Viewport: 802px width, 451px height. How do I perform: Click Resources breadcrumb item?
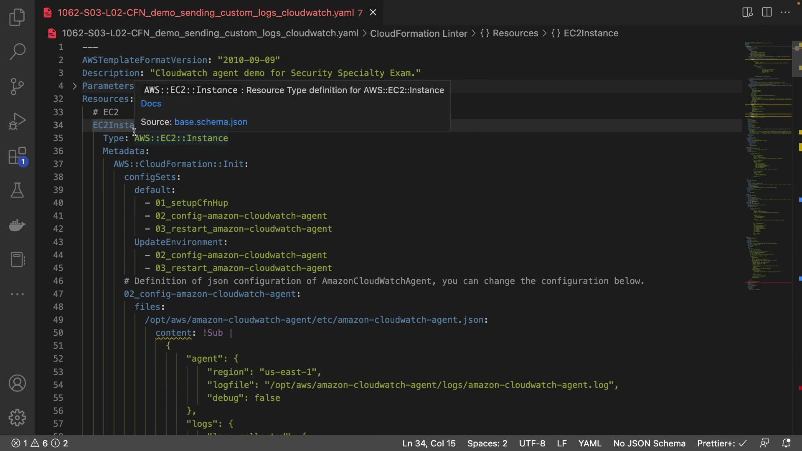click(x=515, y=33)
